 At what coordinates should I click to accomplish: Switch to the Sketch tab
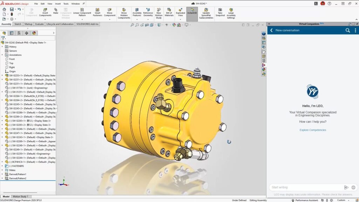coord(18,24)
